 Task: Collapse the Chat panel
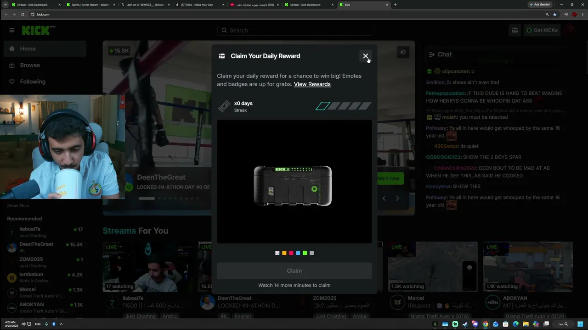tap(431, 55)
